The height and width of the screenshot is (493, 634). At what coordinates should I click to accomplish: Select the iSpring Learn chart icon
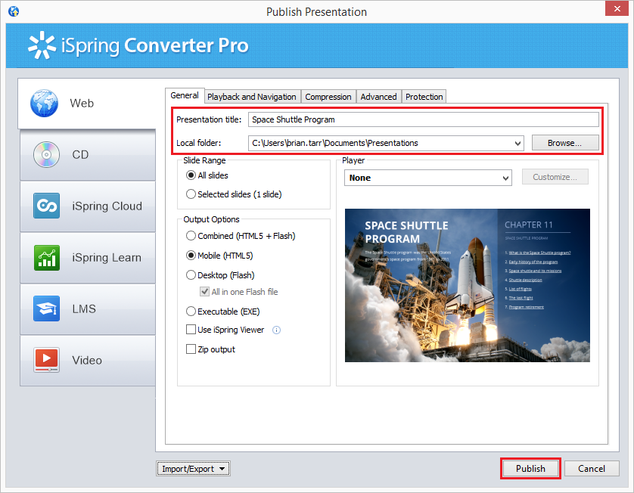[x=46, y=257]
